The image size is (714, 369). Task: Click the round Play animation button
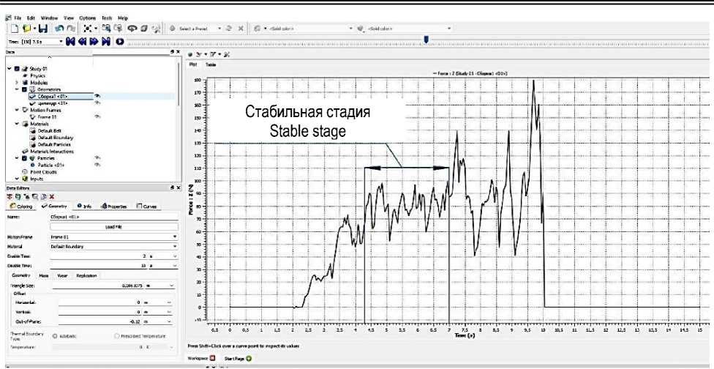pos(120,42)
